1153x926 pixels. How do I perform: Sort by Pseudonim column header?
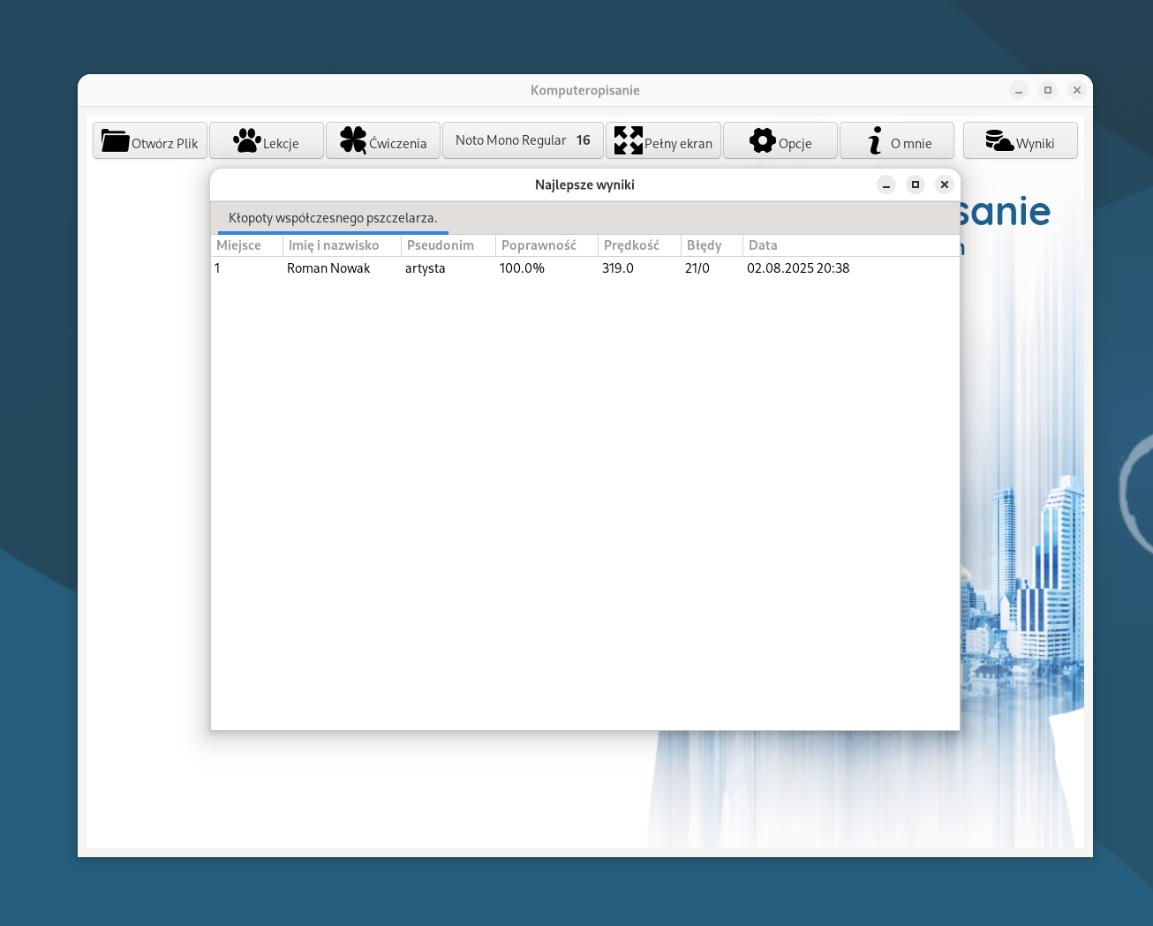pyautogui.click(x=448, y=245)
